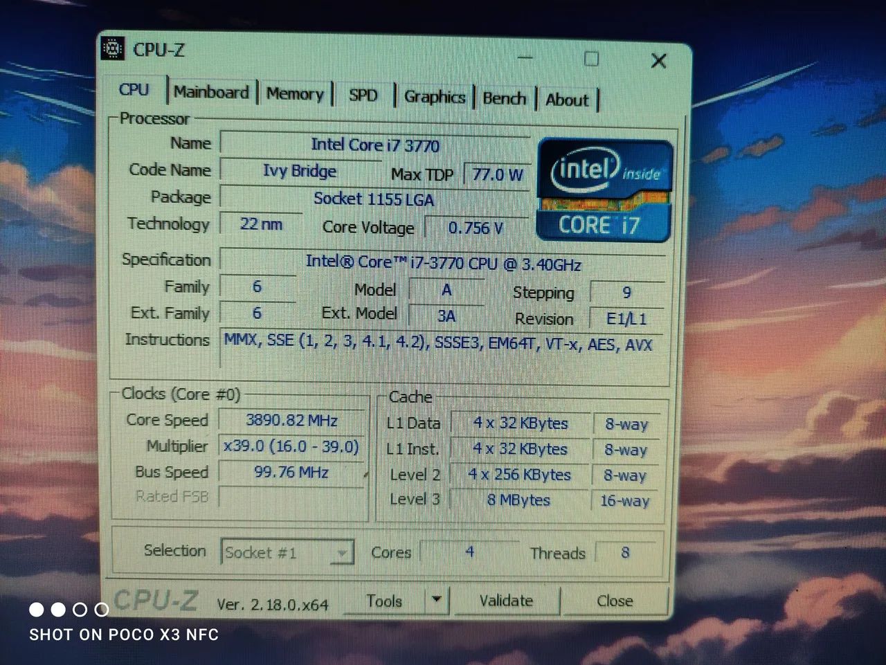Select the CPU tab
The image size is (886, 665).
click(x=134, y=90)
